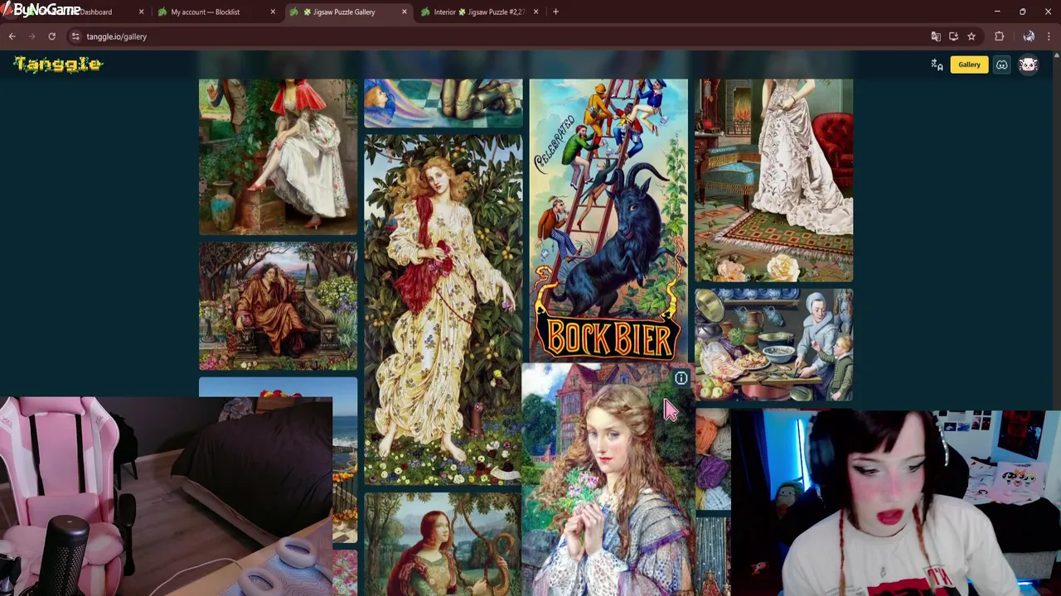Open browser extensions puzzle icon
This screenshot has width=1061, height=596.
coord(999,36)
